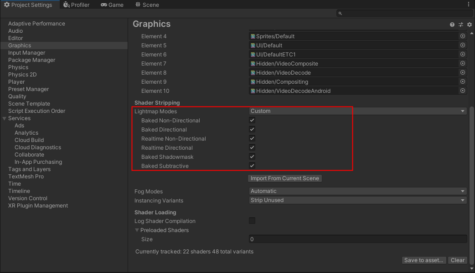Screen dimensions: 475x273
Task: Click the Save to asset button
Action: coord(424,260)
